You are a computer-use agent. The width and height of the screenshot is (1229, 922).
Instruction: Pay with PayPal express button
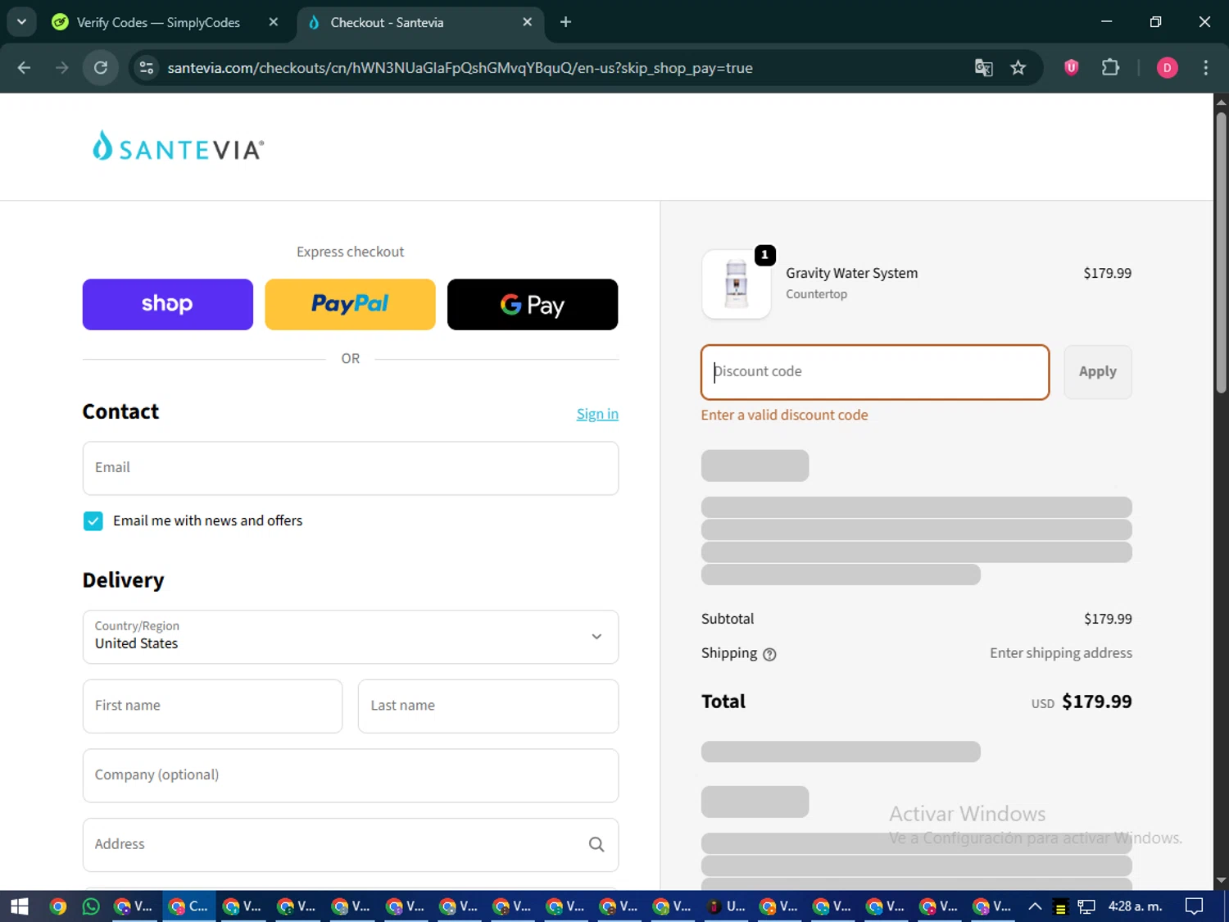click(350, 304)
